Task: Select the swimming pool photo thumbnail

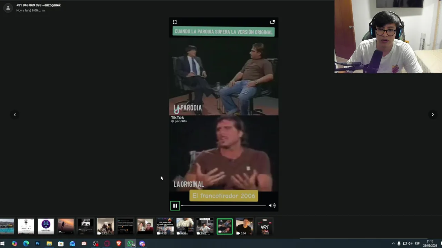Action: pos(7,227)
